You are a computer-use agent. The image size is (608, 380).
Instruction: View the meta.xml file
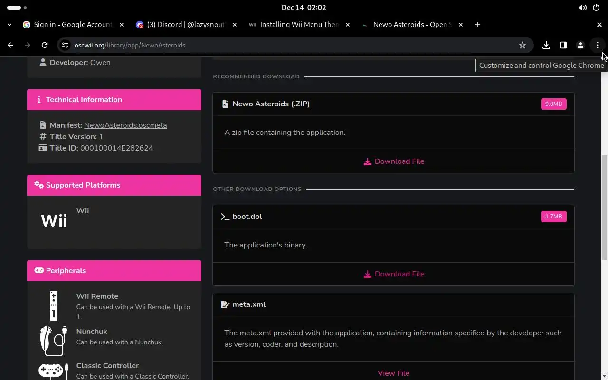pos(393,373)
